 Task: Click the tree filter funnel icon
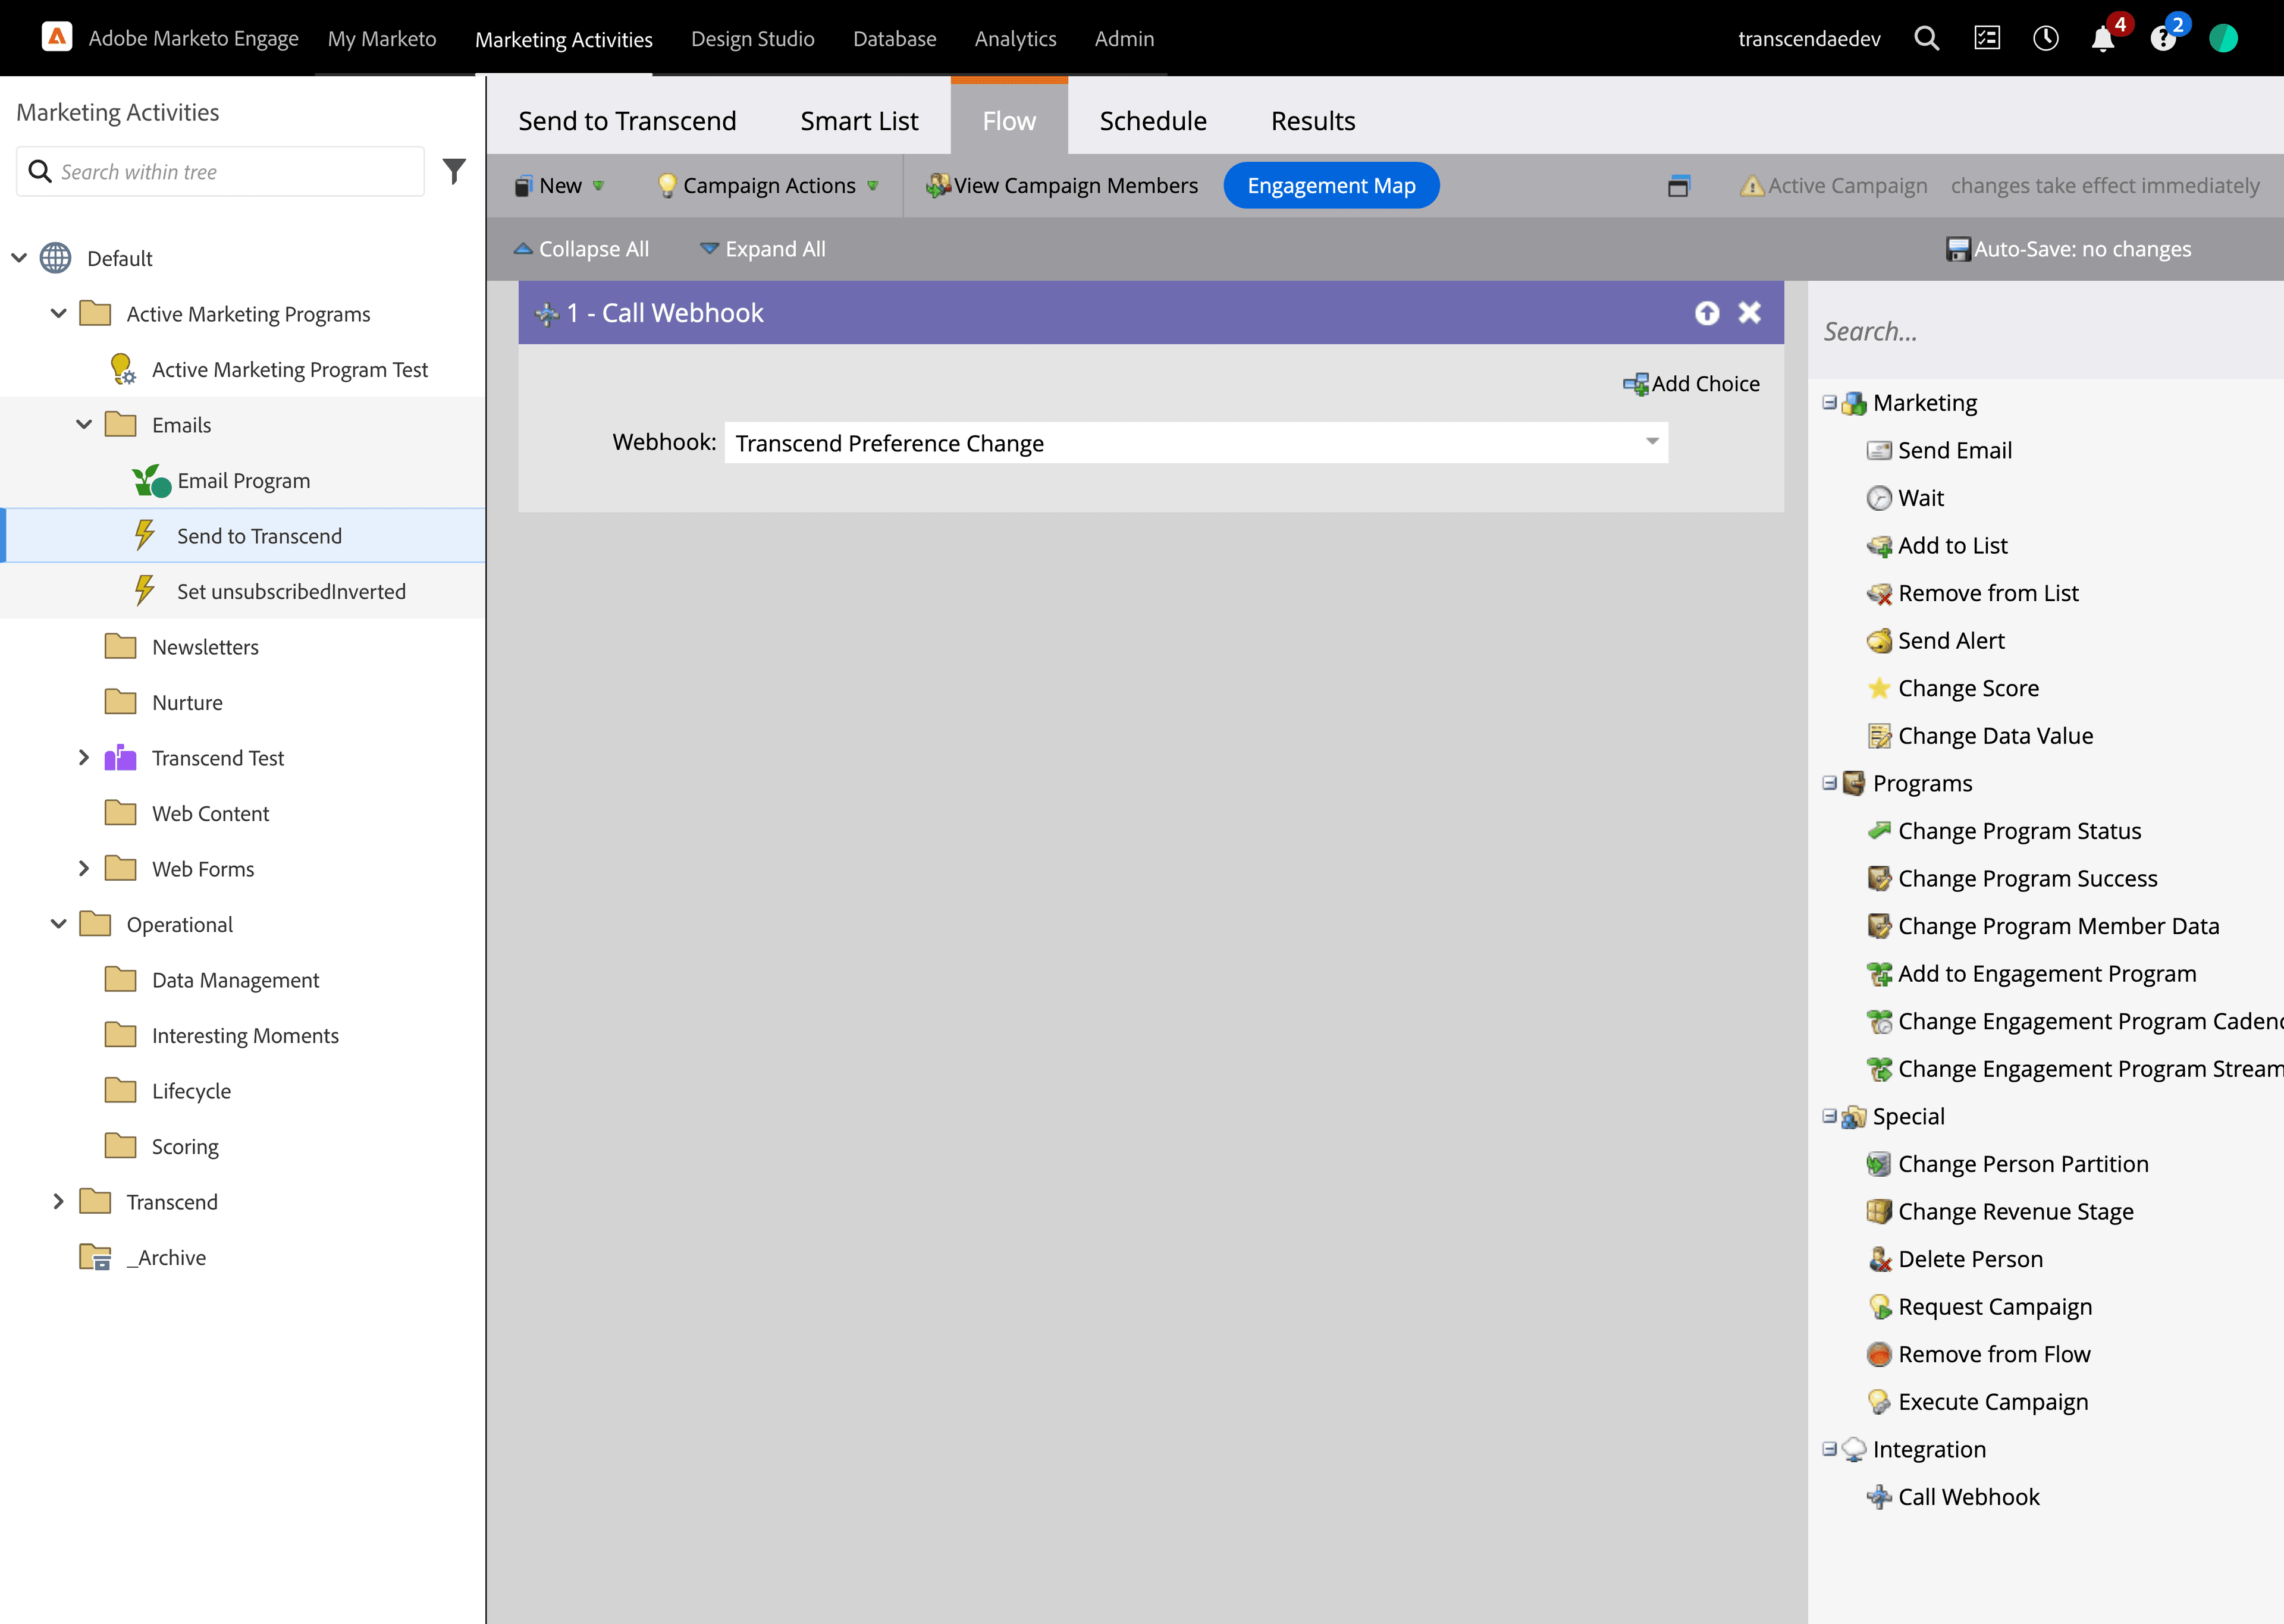pos(454,171)
